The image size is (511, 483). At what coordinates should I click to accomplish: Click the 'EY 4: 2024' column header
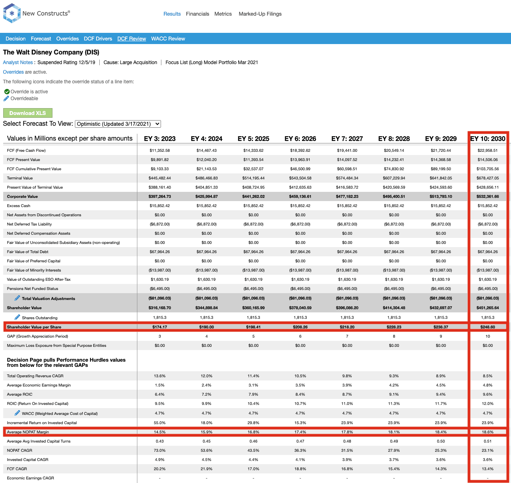point(207,139)
